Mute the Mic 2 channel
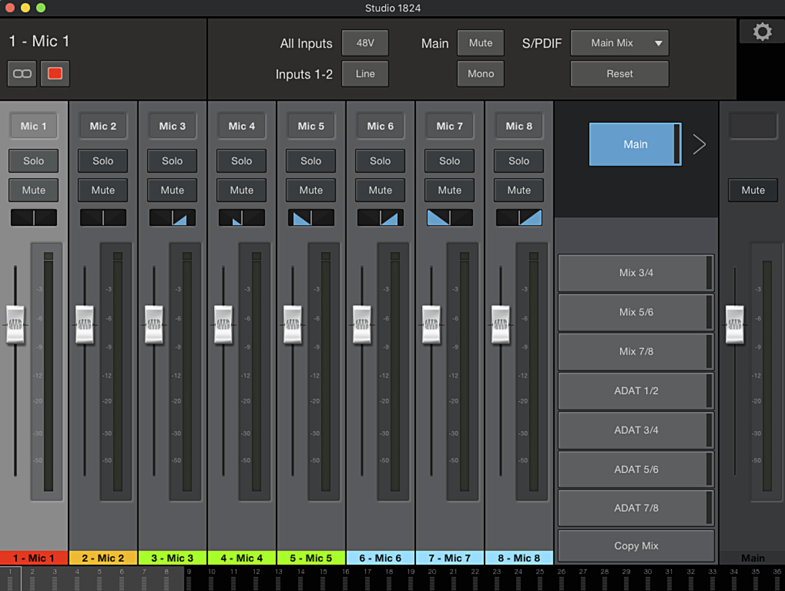This screenshot has height=591, width=785. [103, 190]
